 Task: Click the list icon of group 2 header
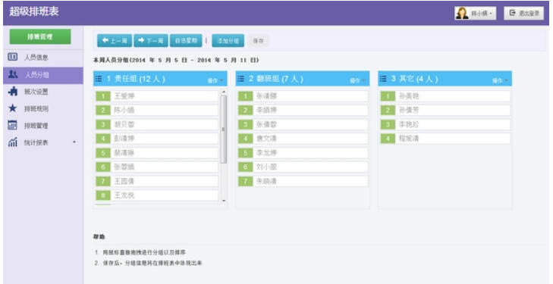(x=240, y=79)
